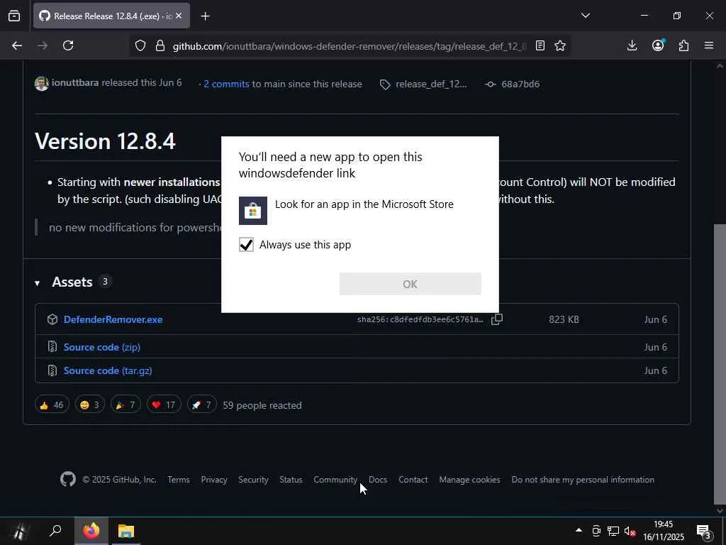The width and height of the screenshot is (726, 545).
Task: Open Firefox tracking protection shield
Action: (140, 45)
